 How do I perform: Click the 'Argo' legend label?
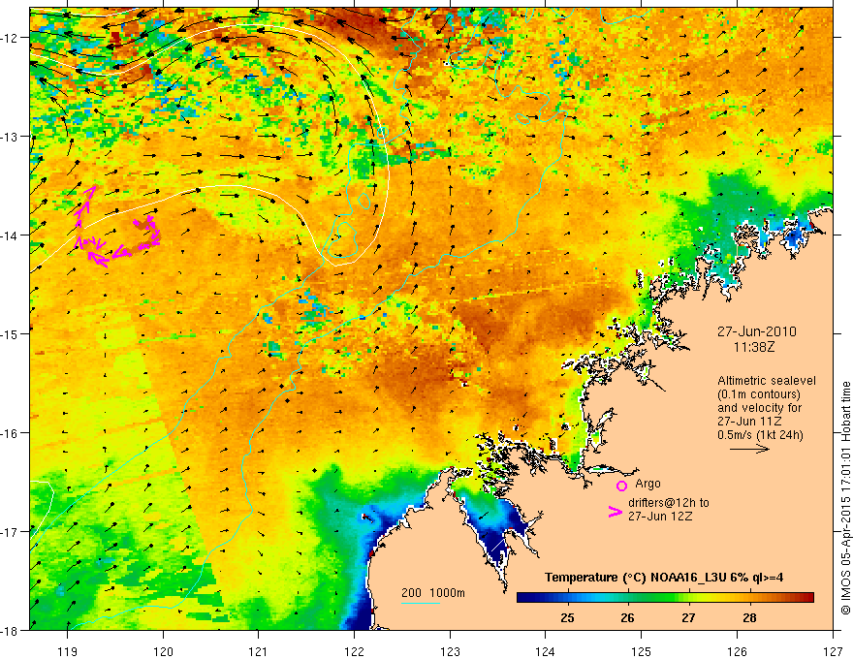(x=648, y=484)
